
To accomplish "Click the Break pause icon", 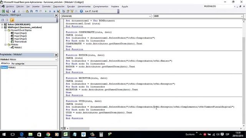I will point(50,11).
